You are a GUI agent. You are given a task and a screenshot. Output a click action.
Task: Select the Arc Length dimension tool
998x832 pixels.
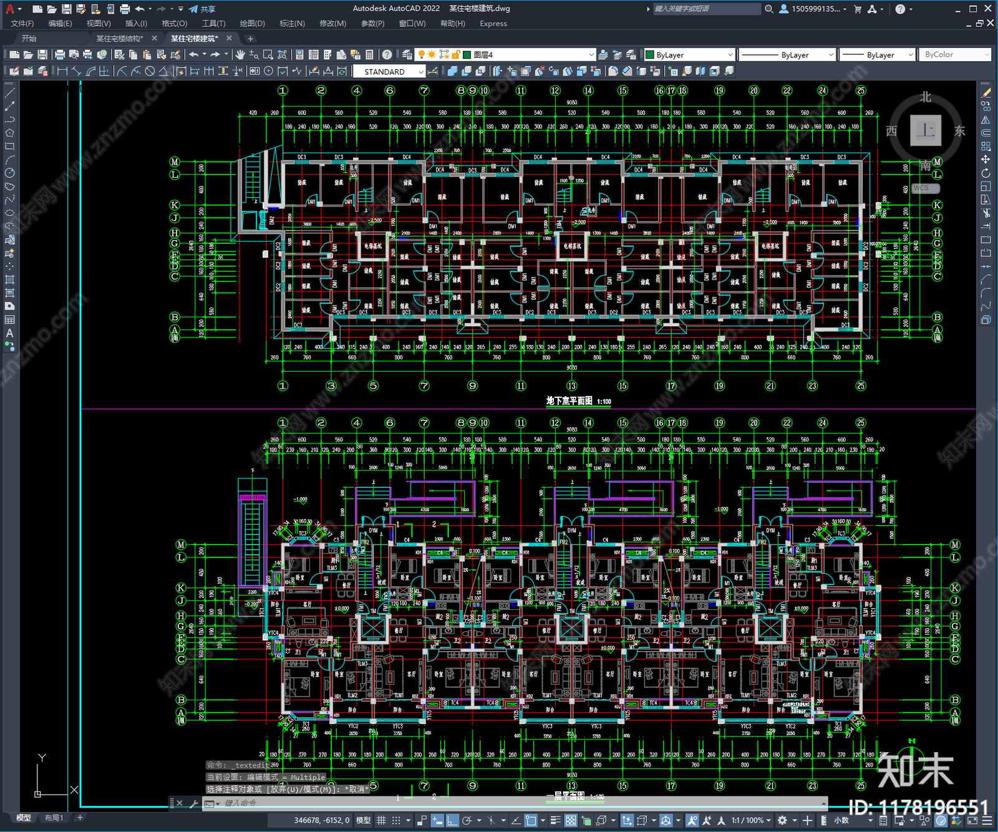(x=91, y=71)
